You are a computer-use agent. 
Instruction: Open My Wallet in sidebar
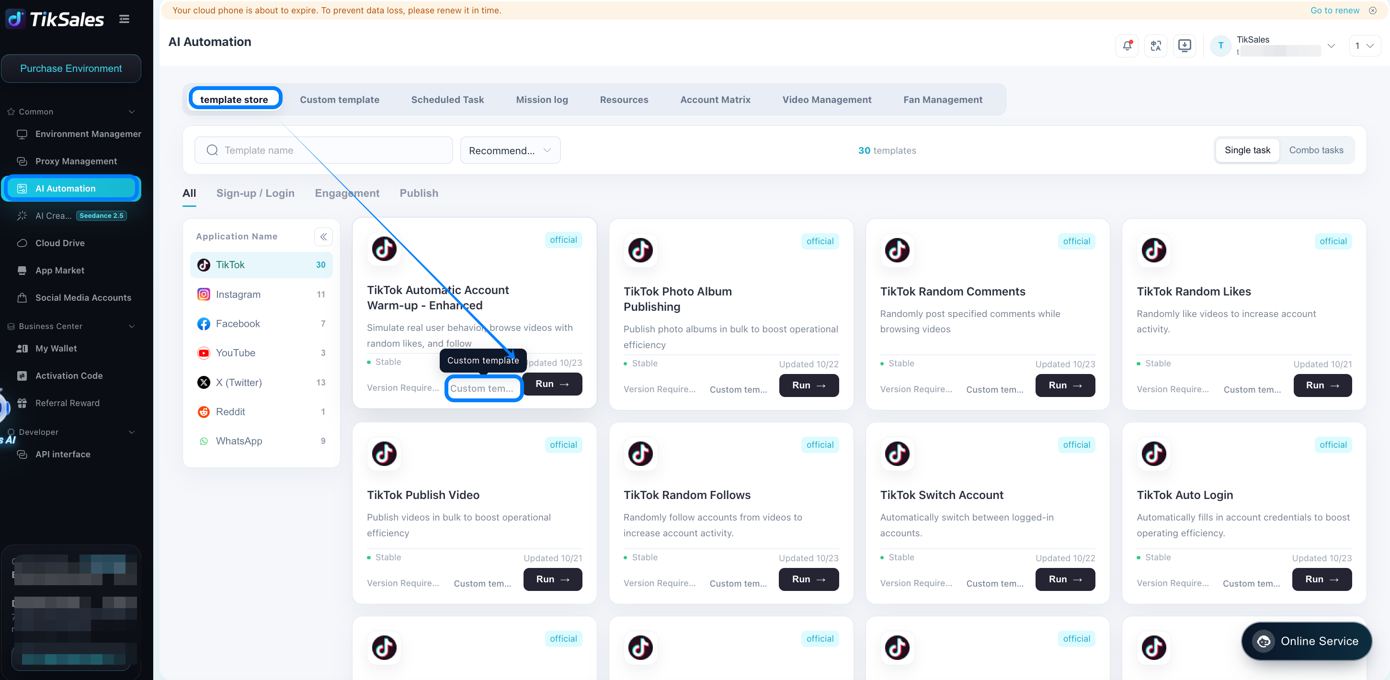71,349
